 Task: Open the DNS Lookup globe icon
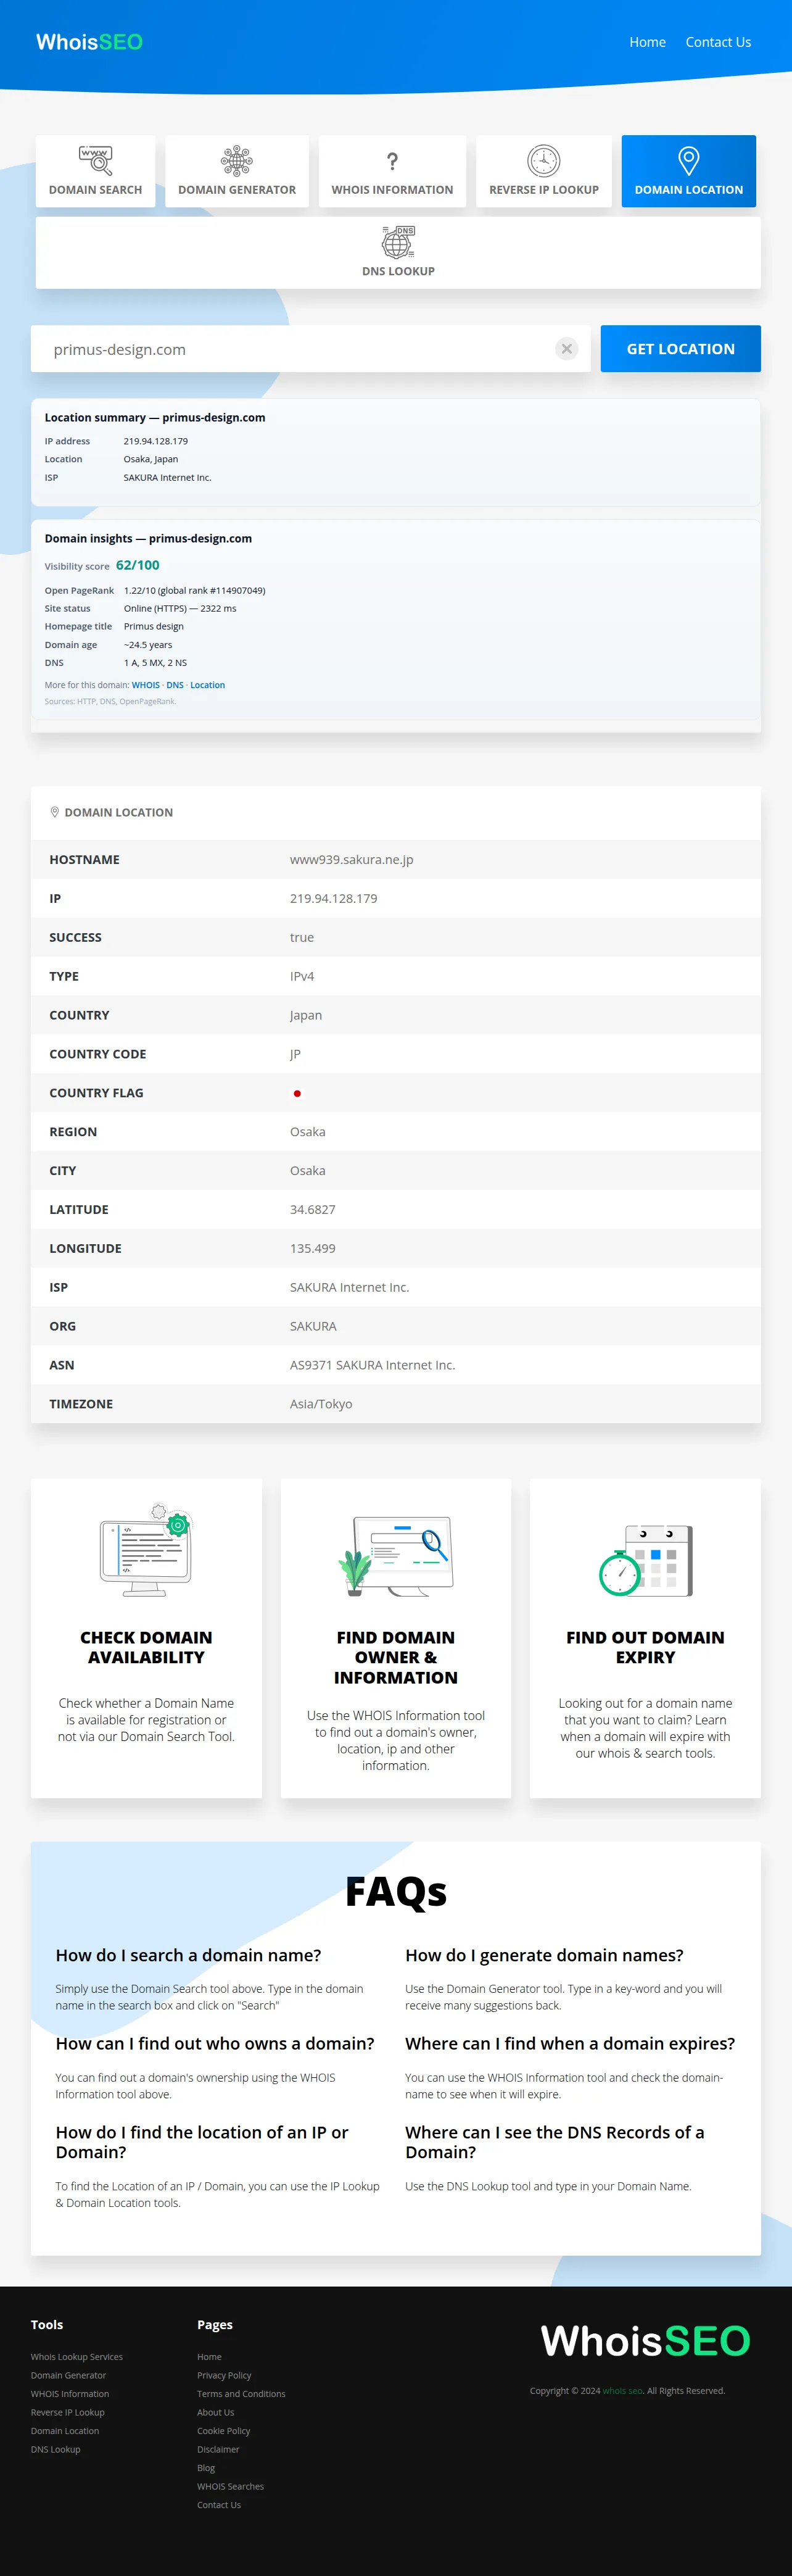398,242
